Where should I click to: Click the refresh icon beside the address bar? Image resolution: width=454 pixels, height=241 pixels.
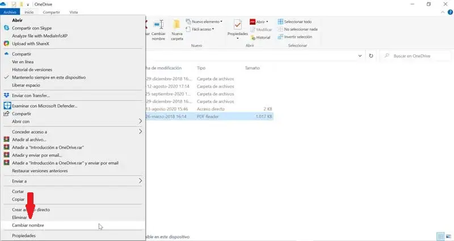(x=371, y=55)
